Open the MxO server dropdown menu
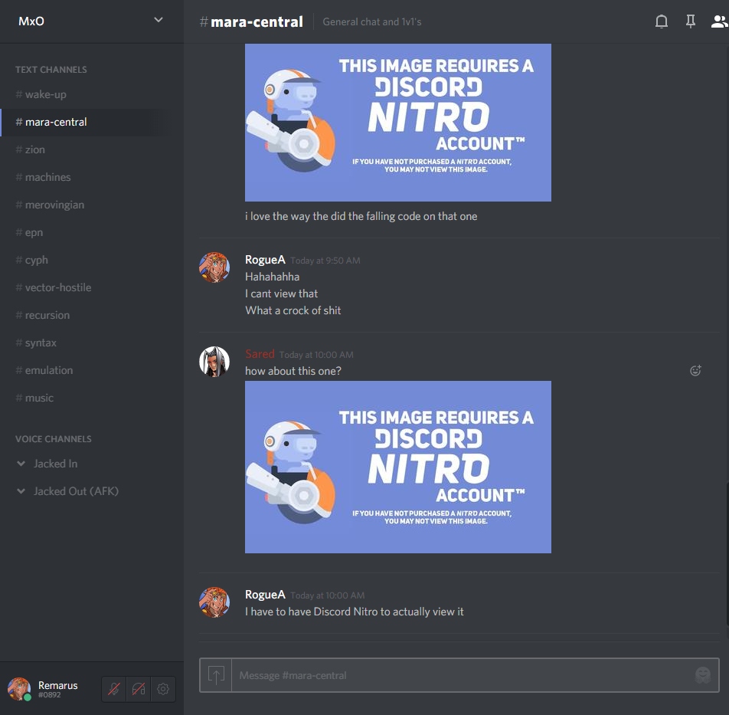The height and width of the screenshot is (715, 729). [x=158, y=21]
